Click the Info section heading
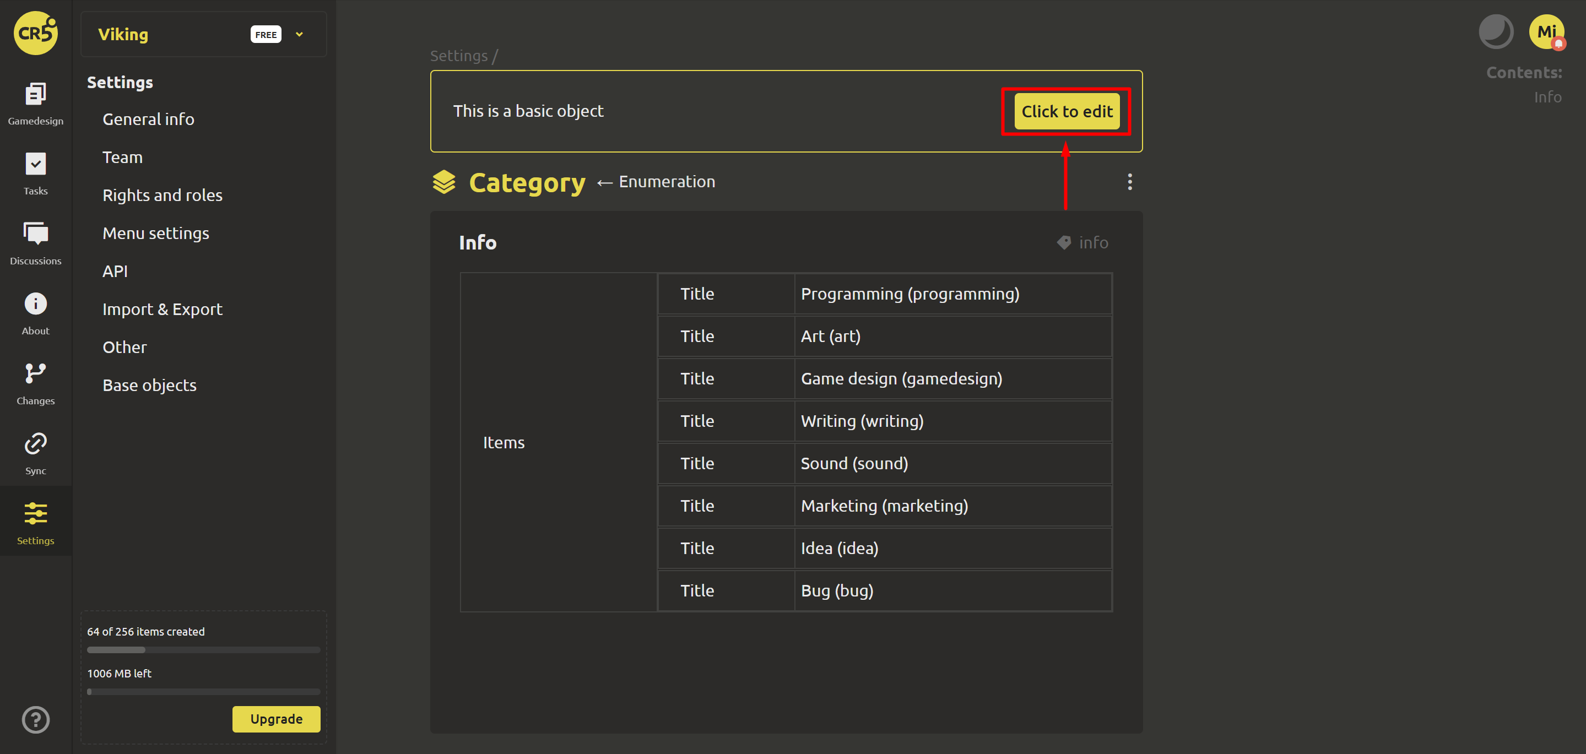This screenshot has width=1586, height=754. (x=478, y=242)
